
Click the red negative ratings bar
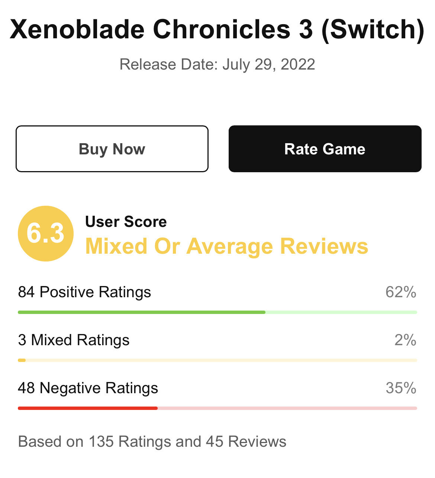[88, 408]
